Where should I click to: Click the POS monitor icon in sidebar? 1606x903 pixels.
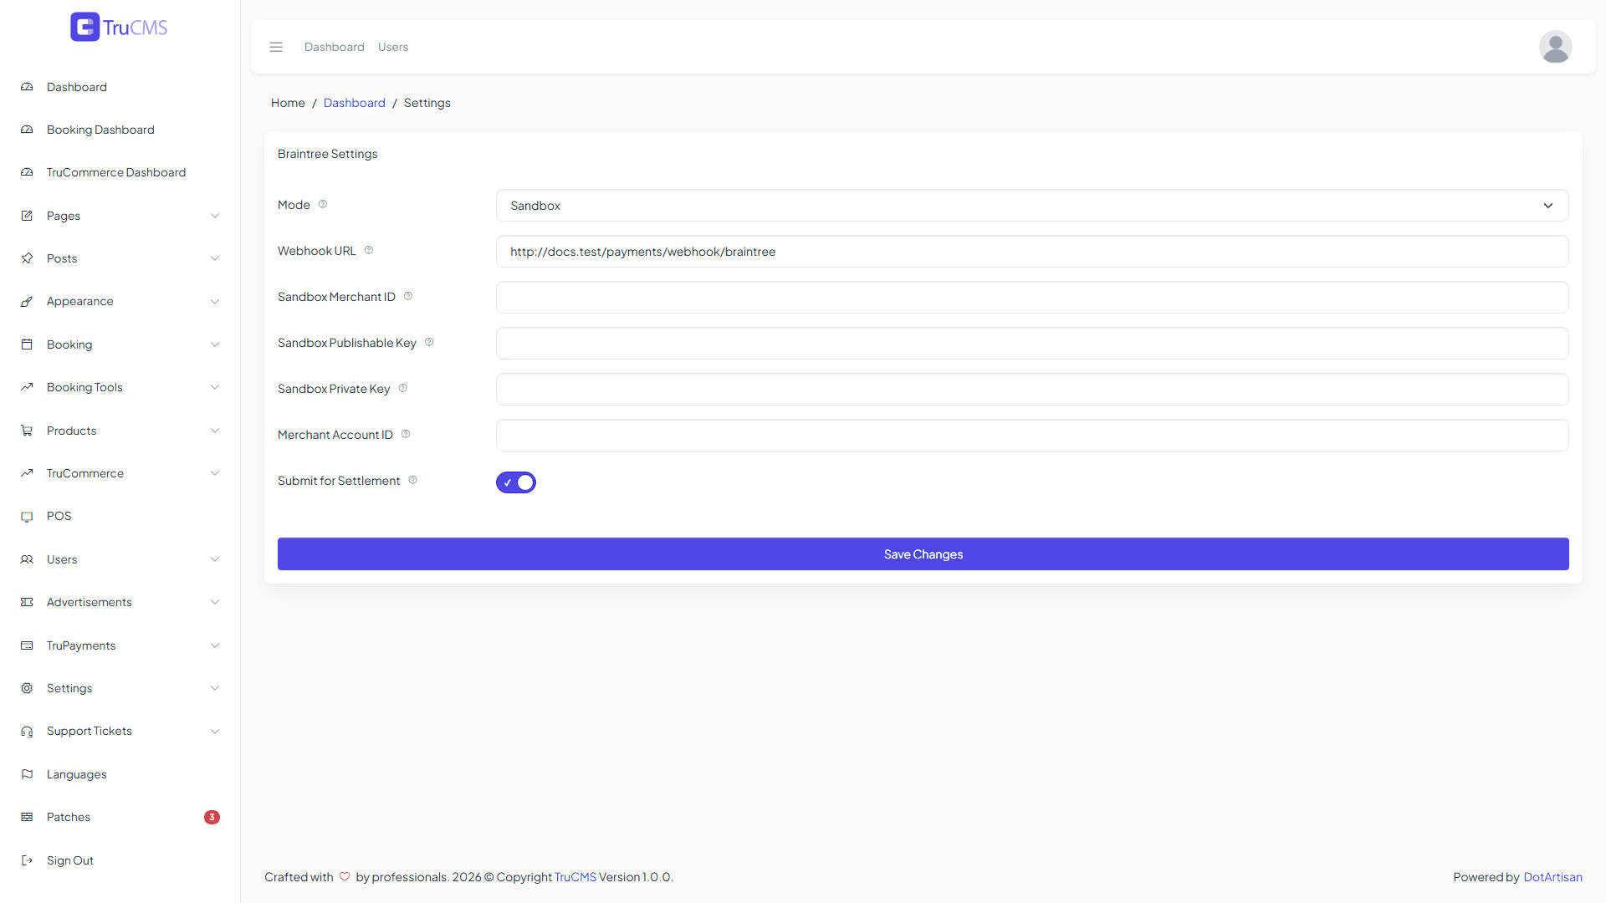(x=27, y=517)
